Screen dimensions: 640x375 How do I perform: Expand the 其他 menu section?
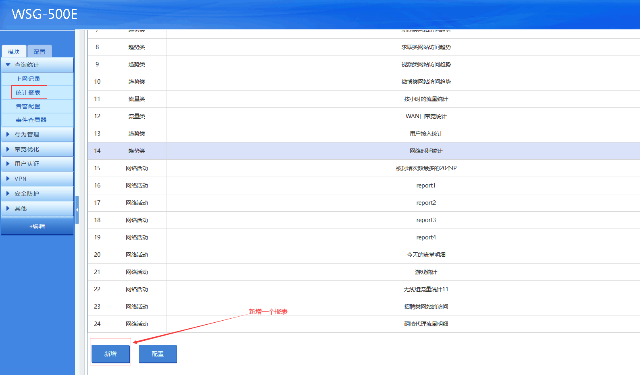click(x=20, y=208)
